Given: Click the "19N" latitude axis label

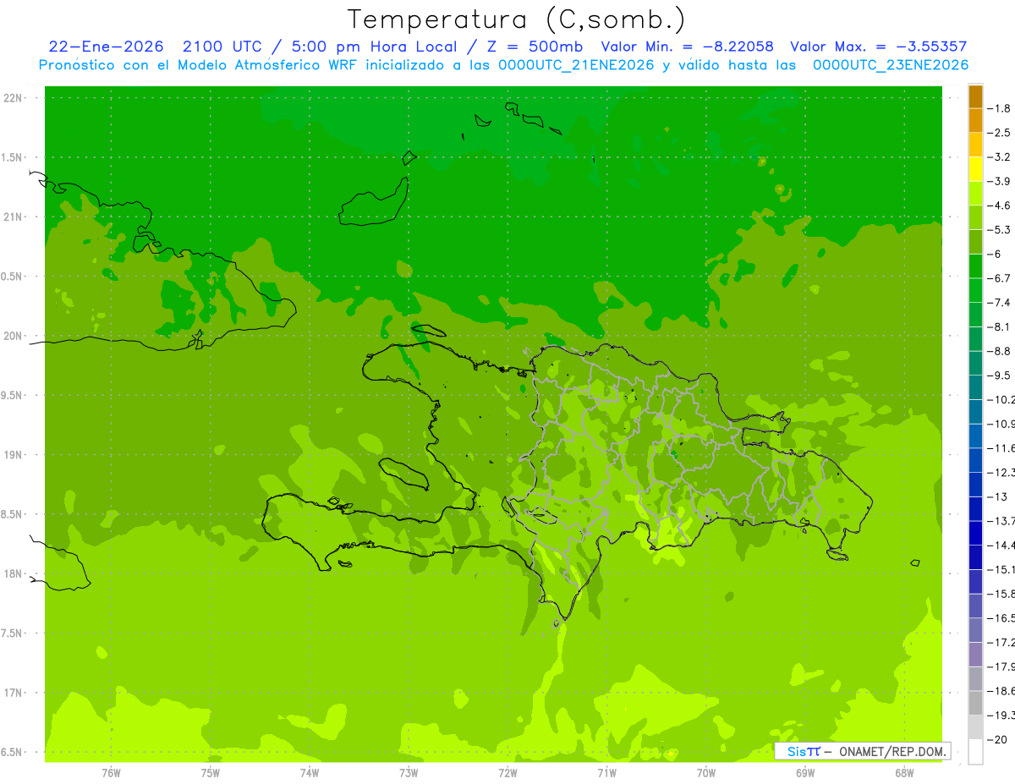Looking at the screenshot, I should (13, 455).
